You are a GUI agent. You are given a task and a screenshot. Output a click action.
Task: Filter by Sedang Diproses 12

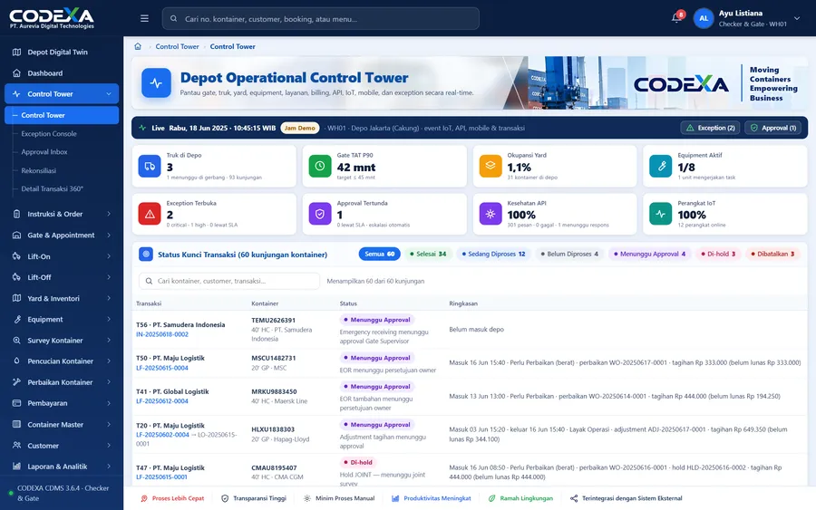493,254
